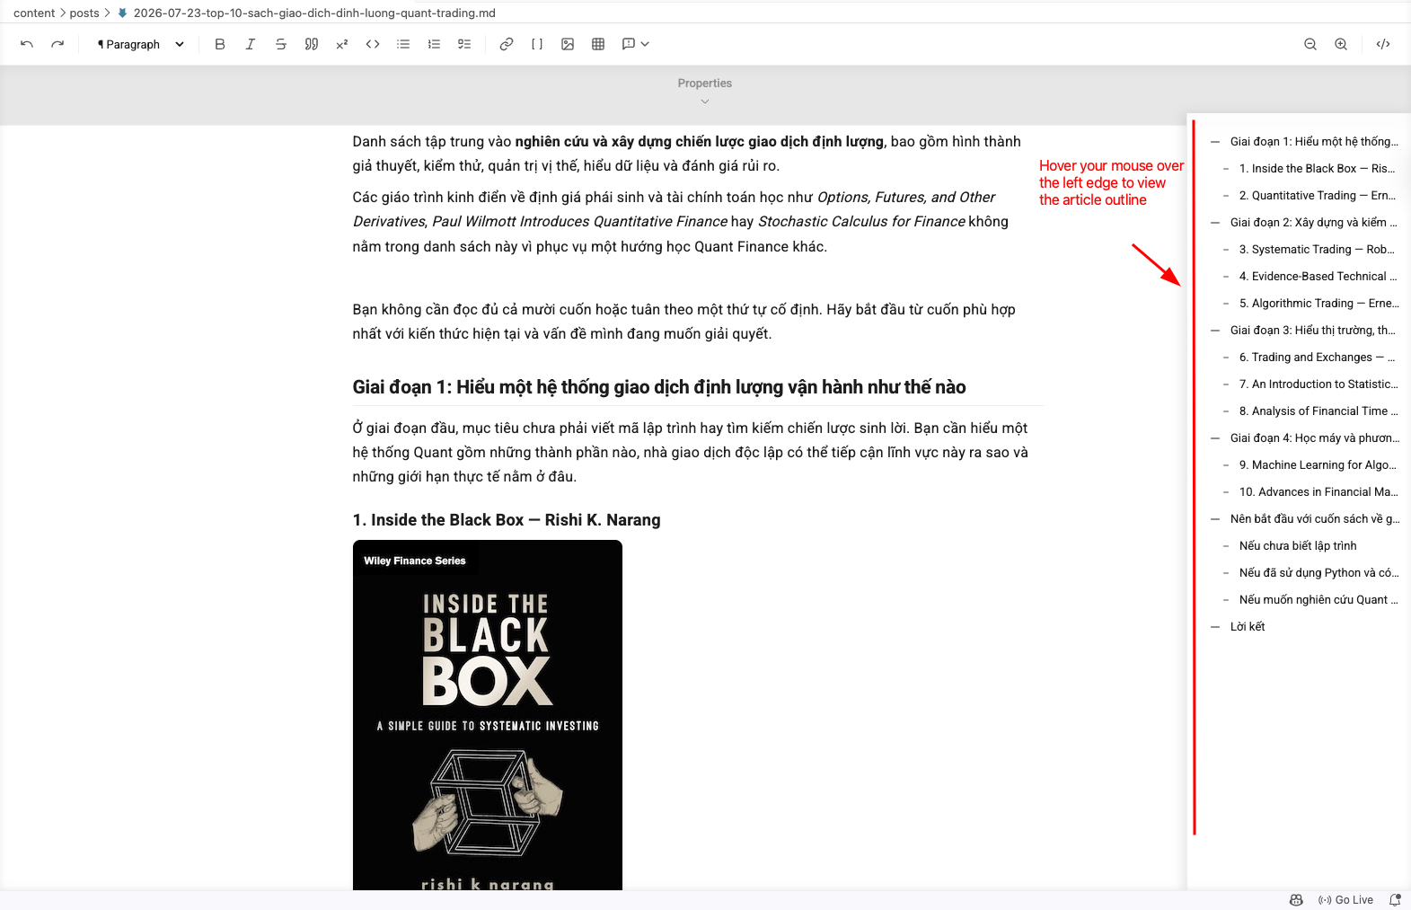Jump to outline item 'Nên bắt đầu với cuốn sách về'
This screenshot has width=1411, height=910.
pyautogui.click(x=1315, y=518)
